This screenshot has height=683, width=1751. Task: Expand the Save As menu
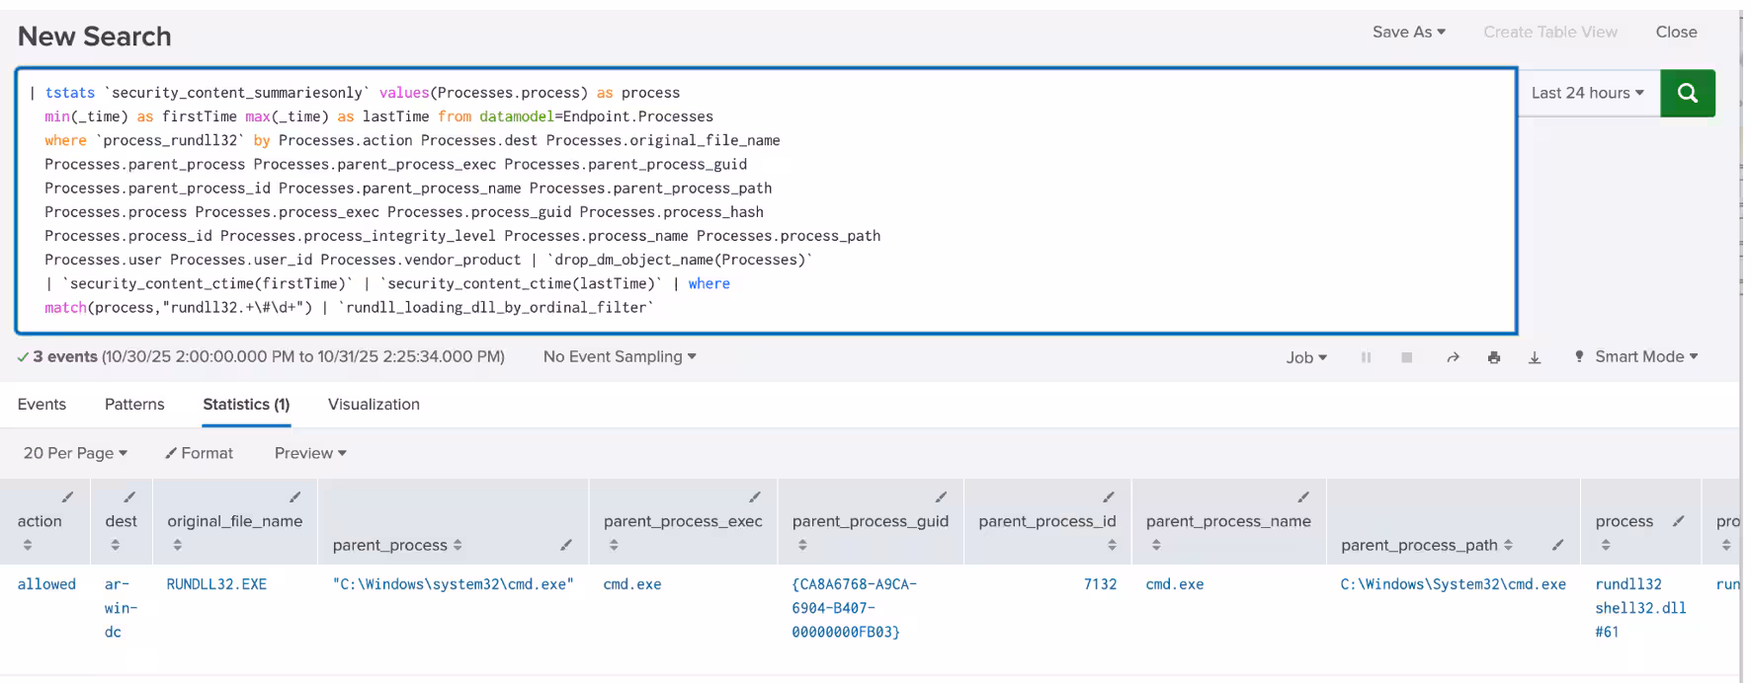click(1408, 32)
